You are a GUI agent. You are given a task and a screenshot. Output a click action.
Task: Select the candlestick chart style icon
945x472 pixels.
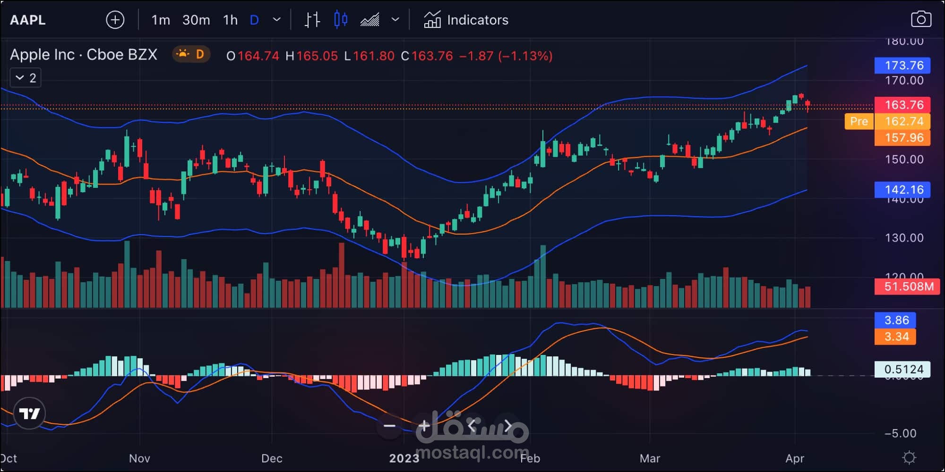point(341,19)
